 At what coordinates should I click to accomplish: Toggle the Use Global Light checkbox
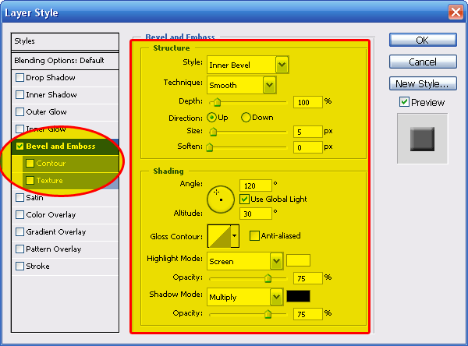tap(244, 199)
